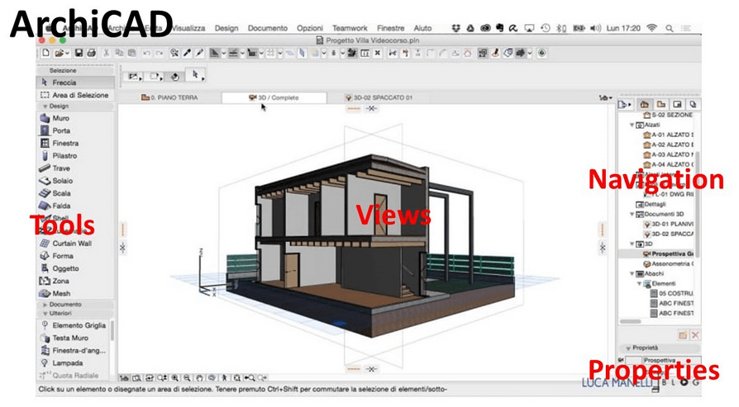Choose the Finestra window tool

pos(64,143)
